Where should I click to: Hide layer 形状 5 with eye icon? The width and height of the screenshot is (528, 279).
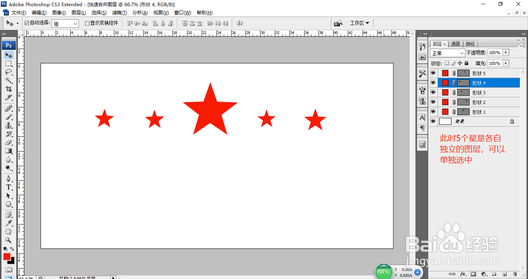(x=433, y=73)
